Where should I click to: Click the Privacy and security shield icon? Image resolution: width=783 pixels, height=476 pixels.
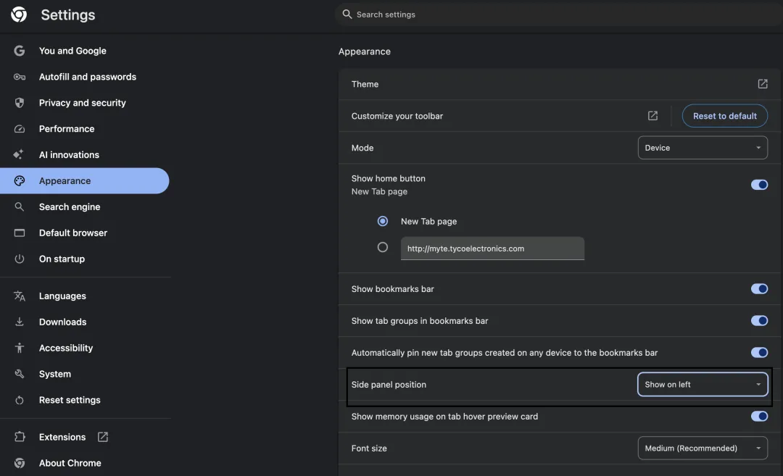pos(20,103)
